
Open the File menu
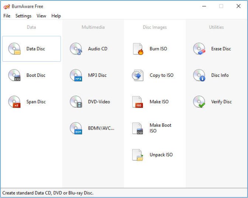[7, 16]
